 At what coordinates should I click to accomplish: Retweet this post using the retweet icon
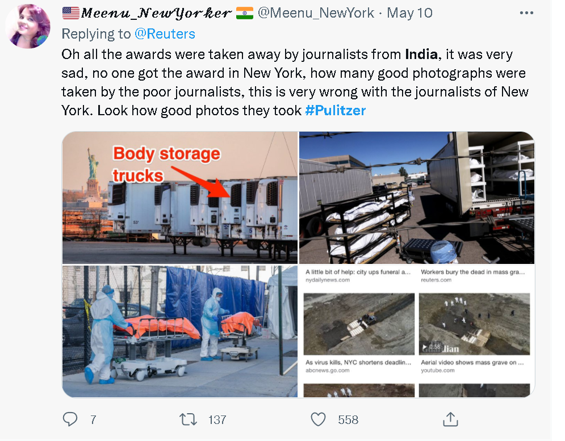click(187, 419)
